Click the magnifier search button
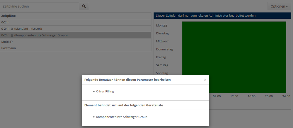Viewport: 293px width, 128px height. 84,6
